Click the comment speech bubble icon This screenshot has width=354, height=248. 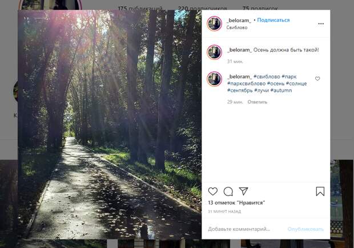(x=228, y=192)
